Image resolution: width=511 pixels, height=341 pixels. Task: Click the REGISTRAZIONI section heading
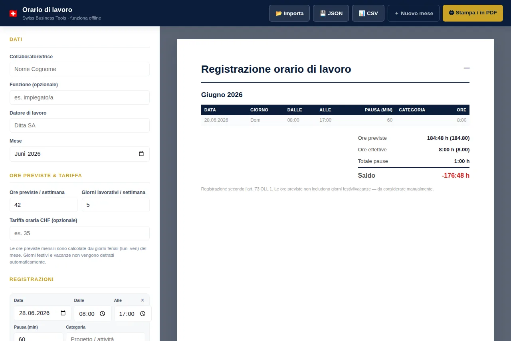(x=32, y=280)
